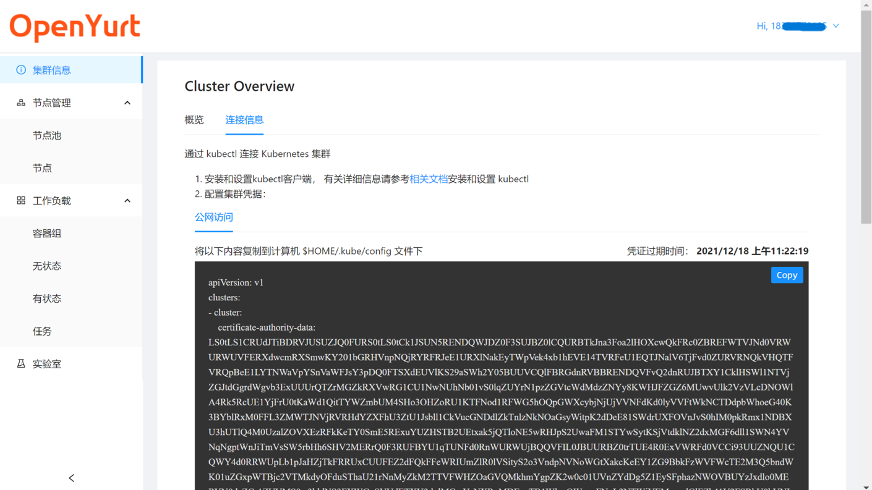
Task: Click the node management hierarchy icon
Action: (21, 103)
